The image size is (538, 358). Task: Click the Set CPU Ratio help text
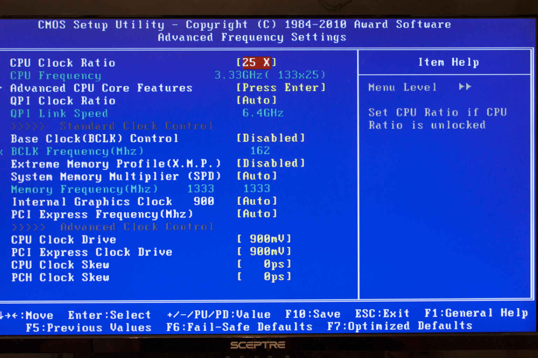coord(437,119)
